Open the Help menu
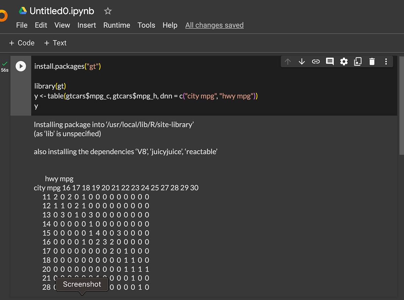Viewport: 404px width, 300px height. (170, 25)
